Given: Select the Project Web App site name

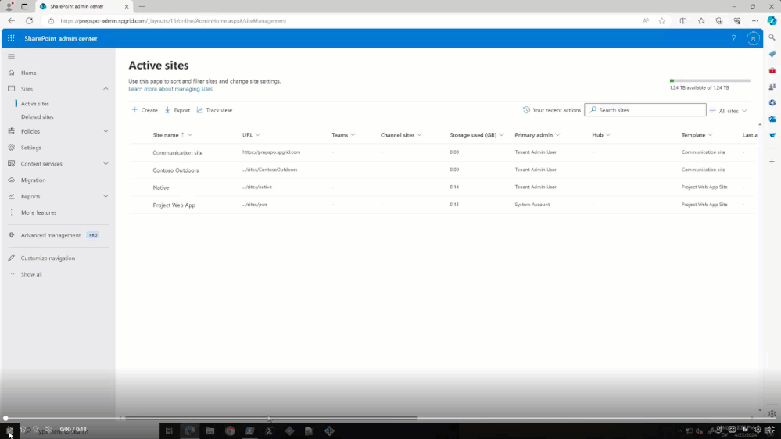Looking at the screenshot, I should click(x=174, y=205).
